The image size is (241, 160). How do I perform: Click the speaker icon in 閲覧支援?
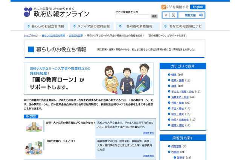201,15
